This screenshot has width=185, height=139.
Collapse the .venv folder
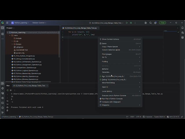(10, 35)
